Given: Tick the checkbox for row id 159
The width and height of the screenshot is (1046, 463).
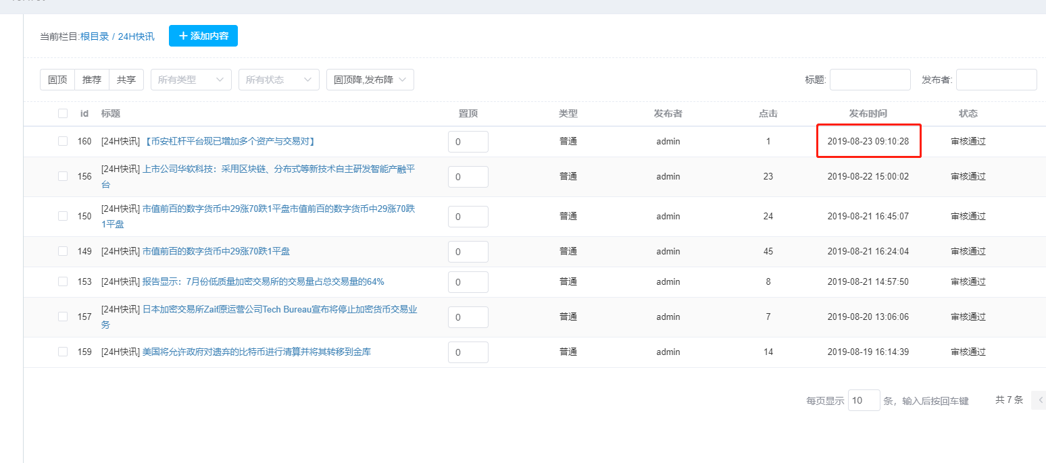Looking at the screenshot, I should 63,352.
